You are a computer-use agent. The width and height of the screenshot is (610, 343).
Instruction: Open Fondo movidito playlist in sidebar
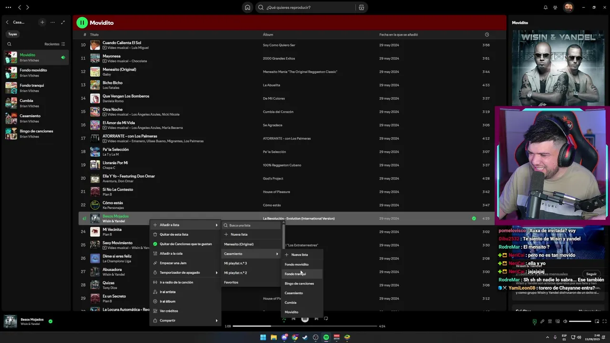[36, 72]
